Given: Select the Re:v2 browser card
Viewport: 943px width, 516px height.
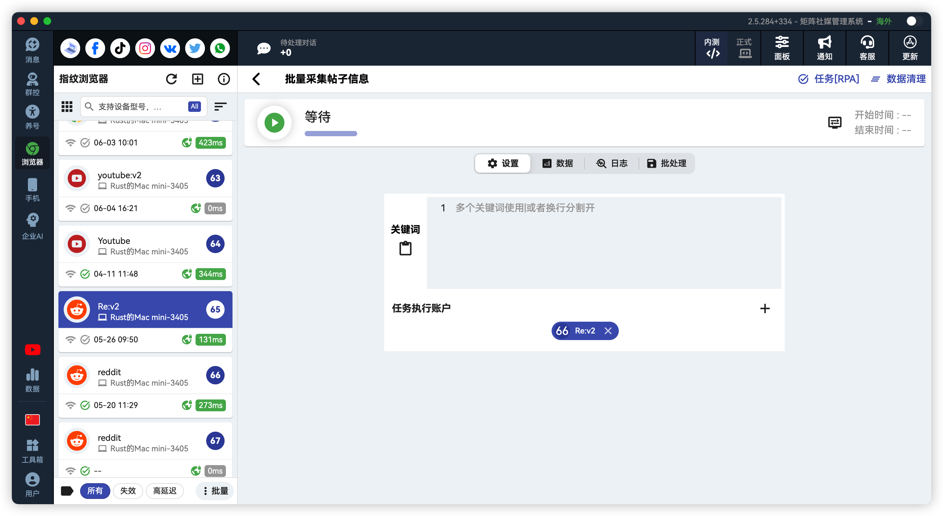Looking at the screenshot, I should click(145, 322).
